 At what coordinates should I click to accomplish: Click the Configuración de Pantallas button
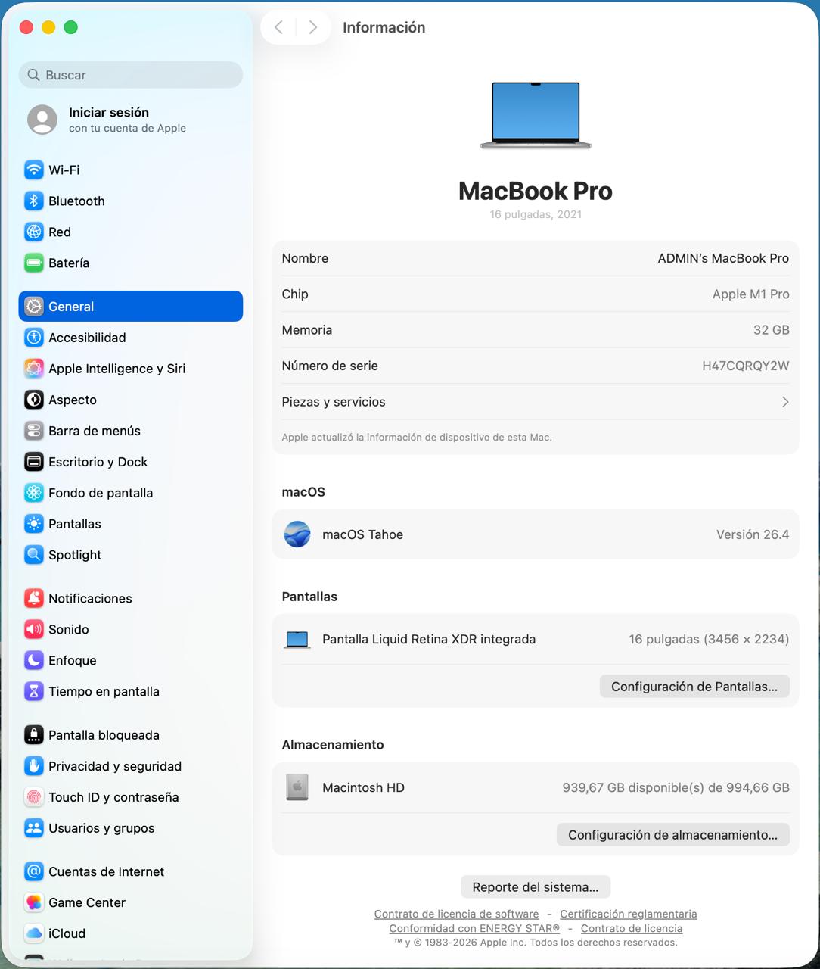point(694,687)
